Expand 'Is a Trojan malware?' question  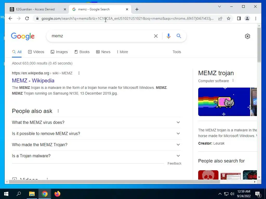pyautogui.click(x=96, y=156)
